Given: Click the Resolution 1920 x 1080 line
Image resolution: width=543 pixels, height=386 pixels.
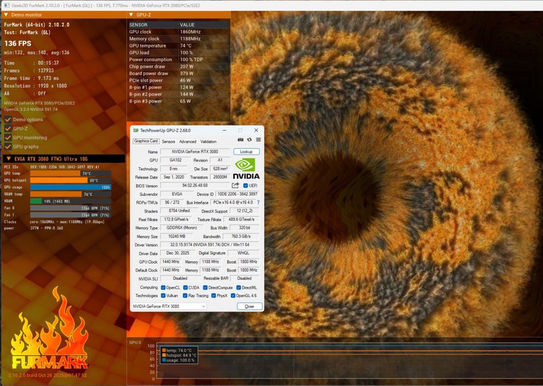Looking at the screenshot, I should (35, 85).
